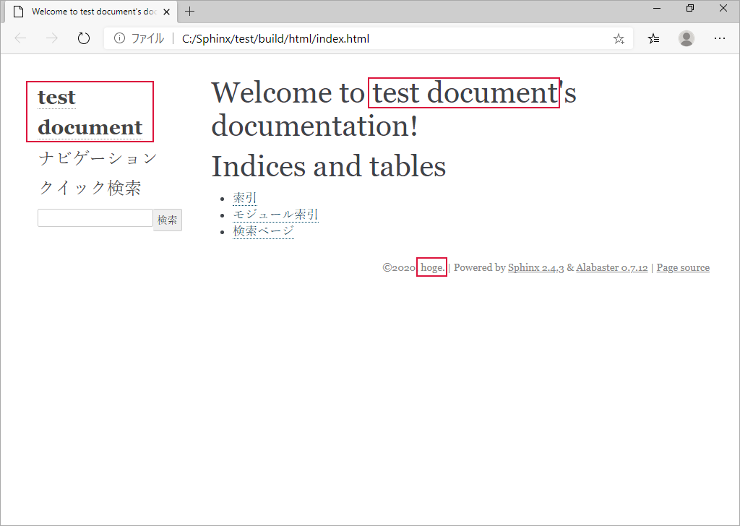
Task: Reload the page with refresh icon
Action: (x=84, y=38)
